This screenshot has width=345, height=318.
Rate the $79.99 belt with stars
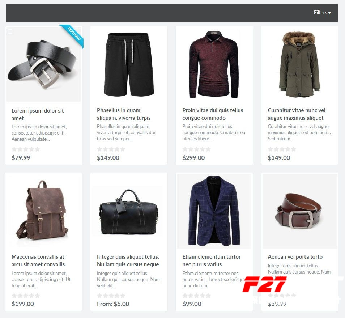[26, 149]
